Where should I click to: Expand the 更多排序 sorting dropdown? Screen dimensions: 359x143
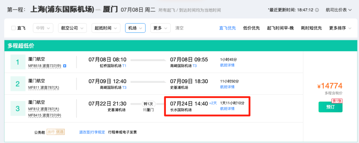[x=340, y=28]
